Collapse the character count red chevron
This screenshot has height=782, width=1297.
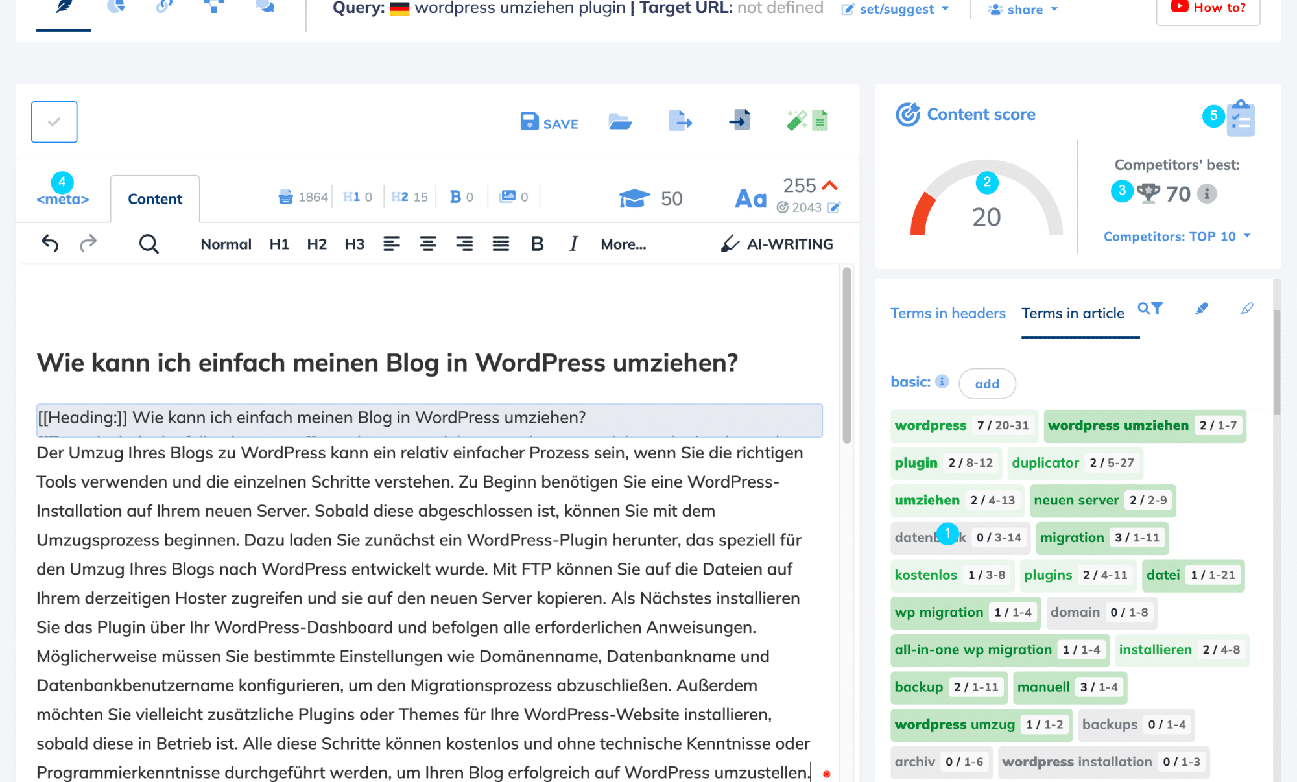click(829, 185)
